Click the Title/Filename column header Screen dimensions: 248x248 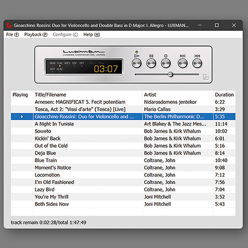50,95
